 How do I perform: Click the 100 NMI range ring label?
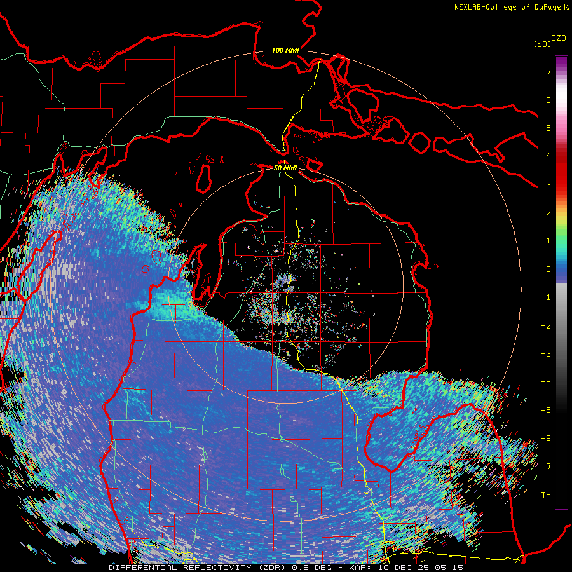tap(285, 50)
